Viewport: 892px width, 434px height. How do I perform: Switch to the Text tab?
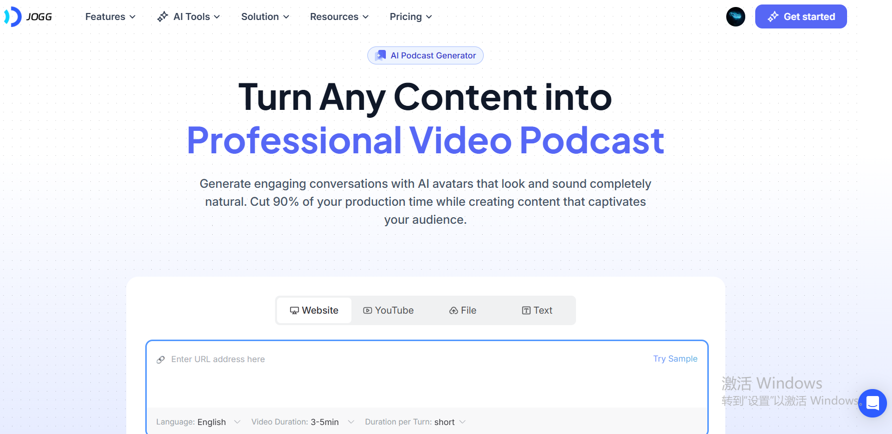click(537, 311)
